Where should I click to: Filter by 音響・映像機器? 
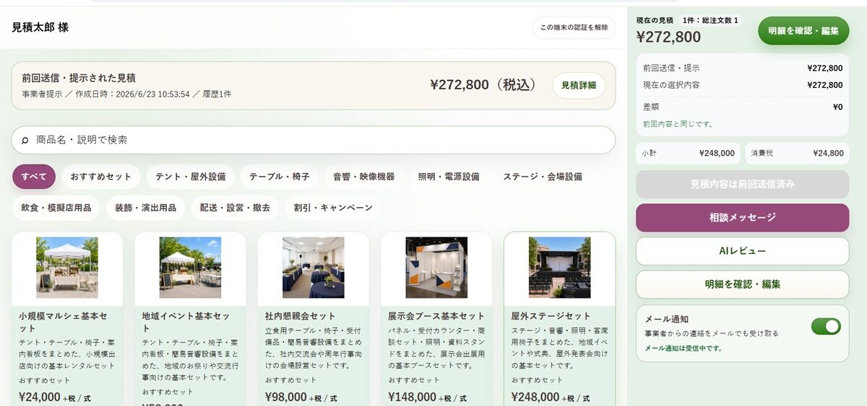click(364, 177)
